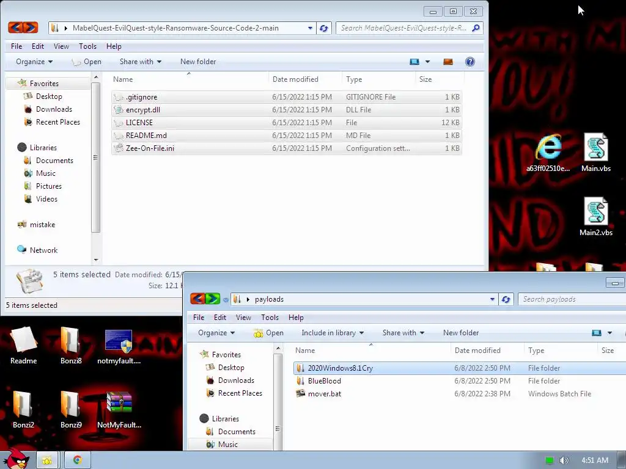Open Share with dropdown in MabelQuest window
Viewport: 626px width, 469px height.
click(x=141, y=62)
